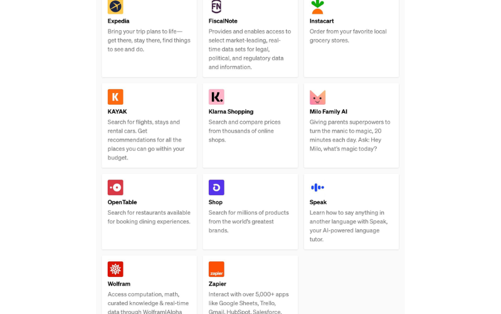The width and height of the screenshot is (501, 314).
Task: Click the Zapier plugin name
Action: tap(218, 284)
